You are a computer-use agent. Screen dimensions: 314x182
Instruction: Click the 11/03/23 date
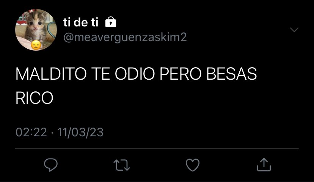[80, 132]
